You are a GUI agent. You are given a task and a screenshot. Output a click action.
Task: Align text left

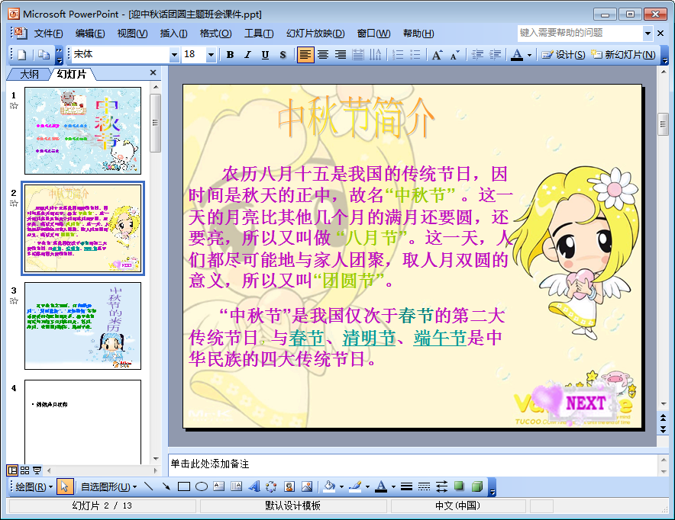pos(305,55)
